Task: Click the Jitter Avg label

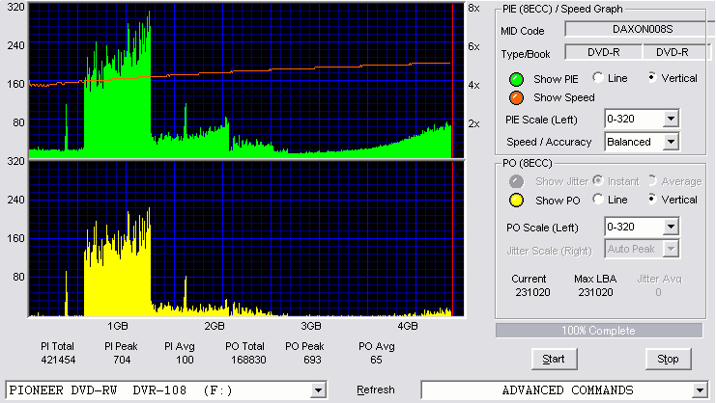Action: coord(659,279)
